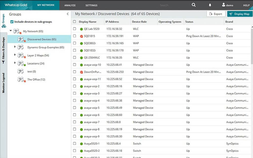Select Discovered Devices (65) in the tree
253x158 pixels.
(x=42, y=39)
